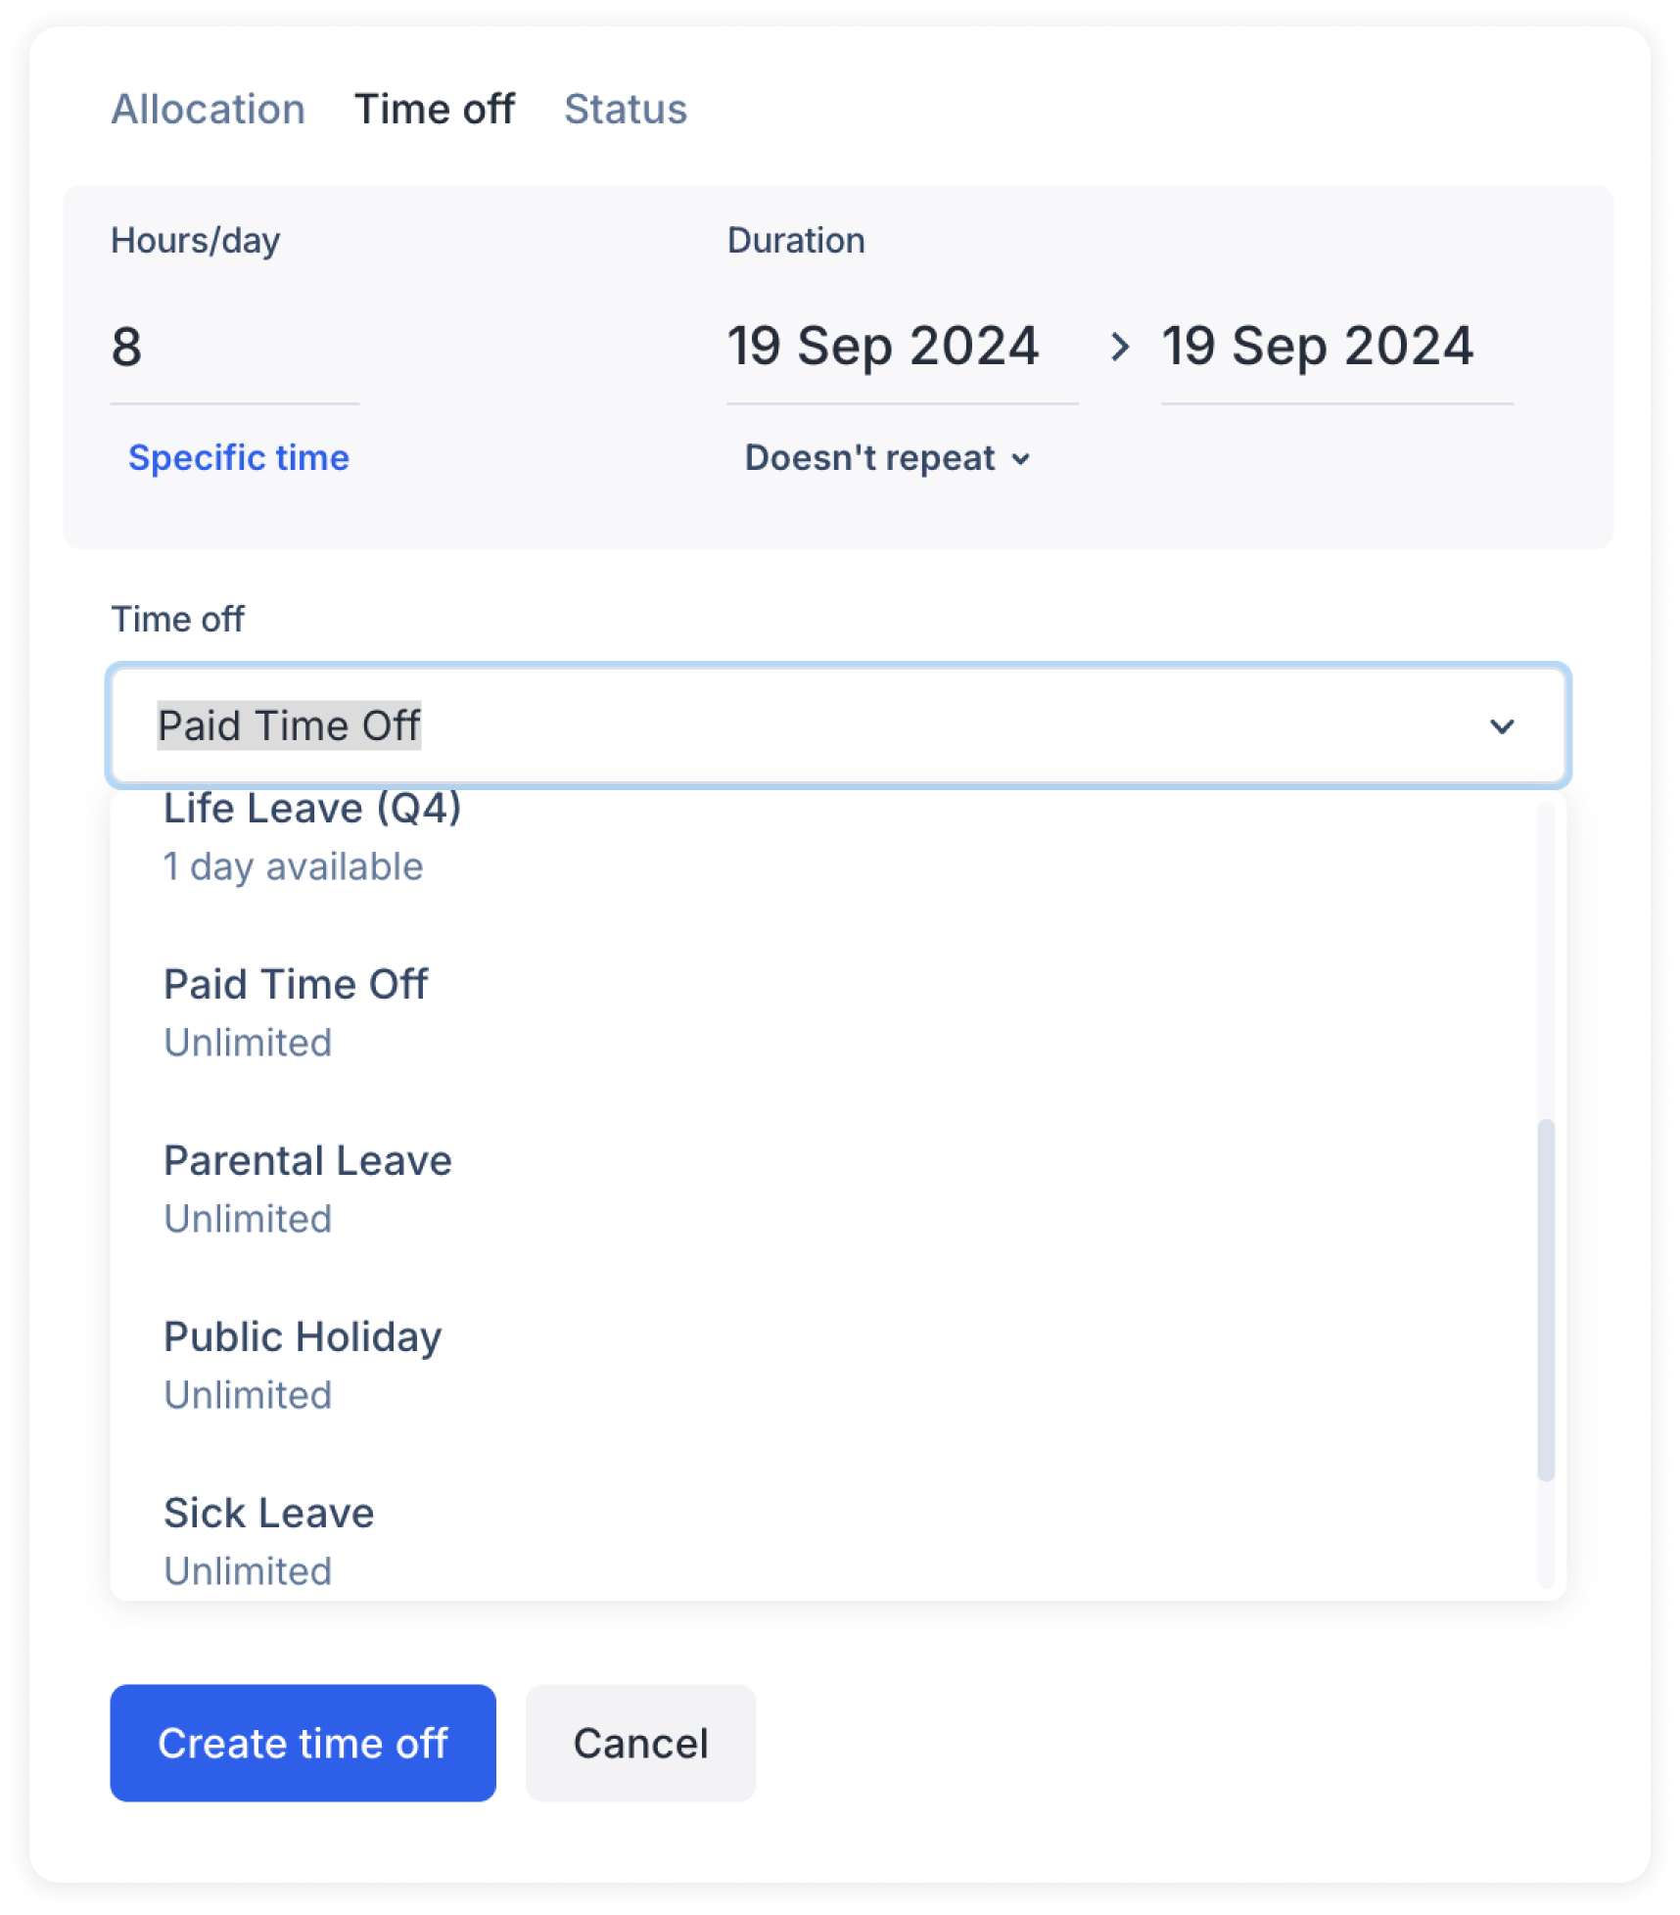Screen dimensions: 1680x1915
Task: Open the Time off dropdown chevron
Action: coord(1501,726)
